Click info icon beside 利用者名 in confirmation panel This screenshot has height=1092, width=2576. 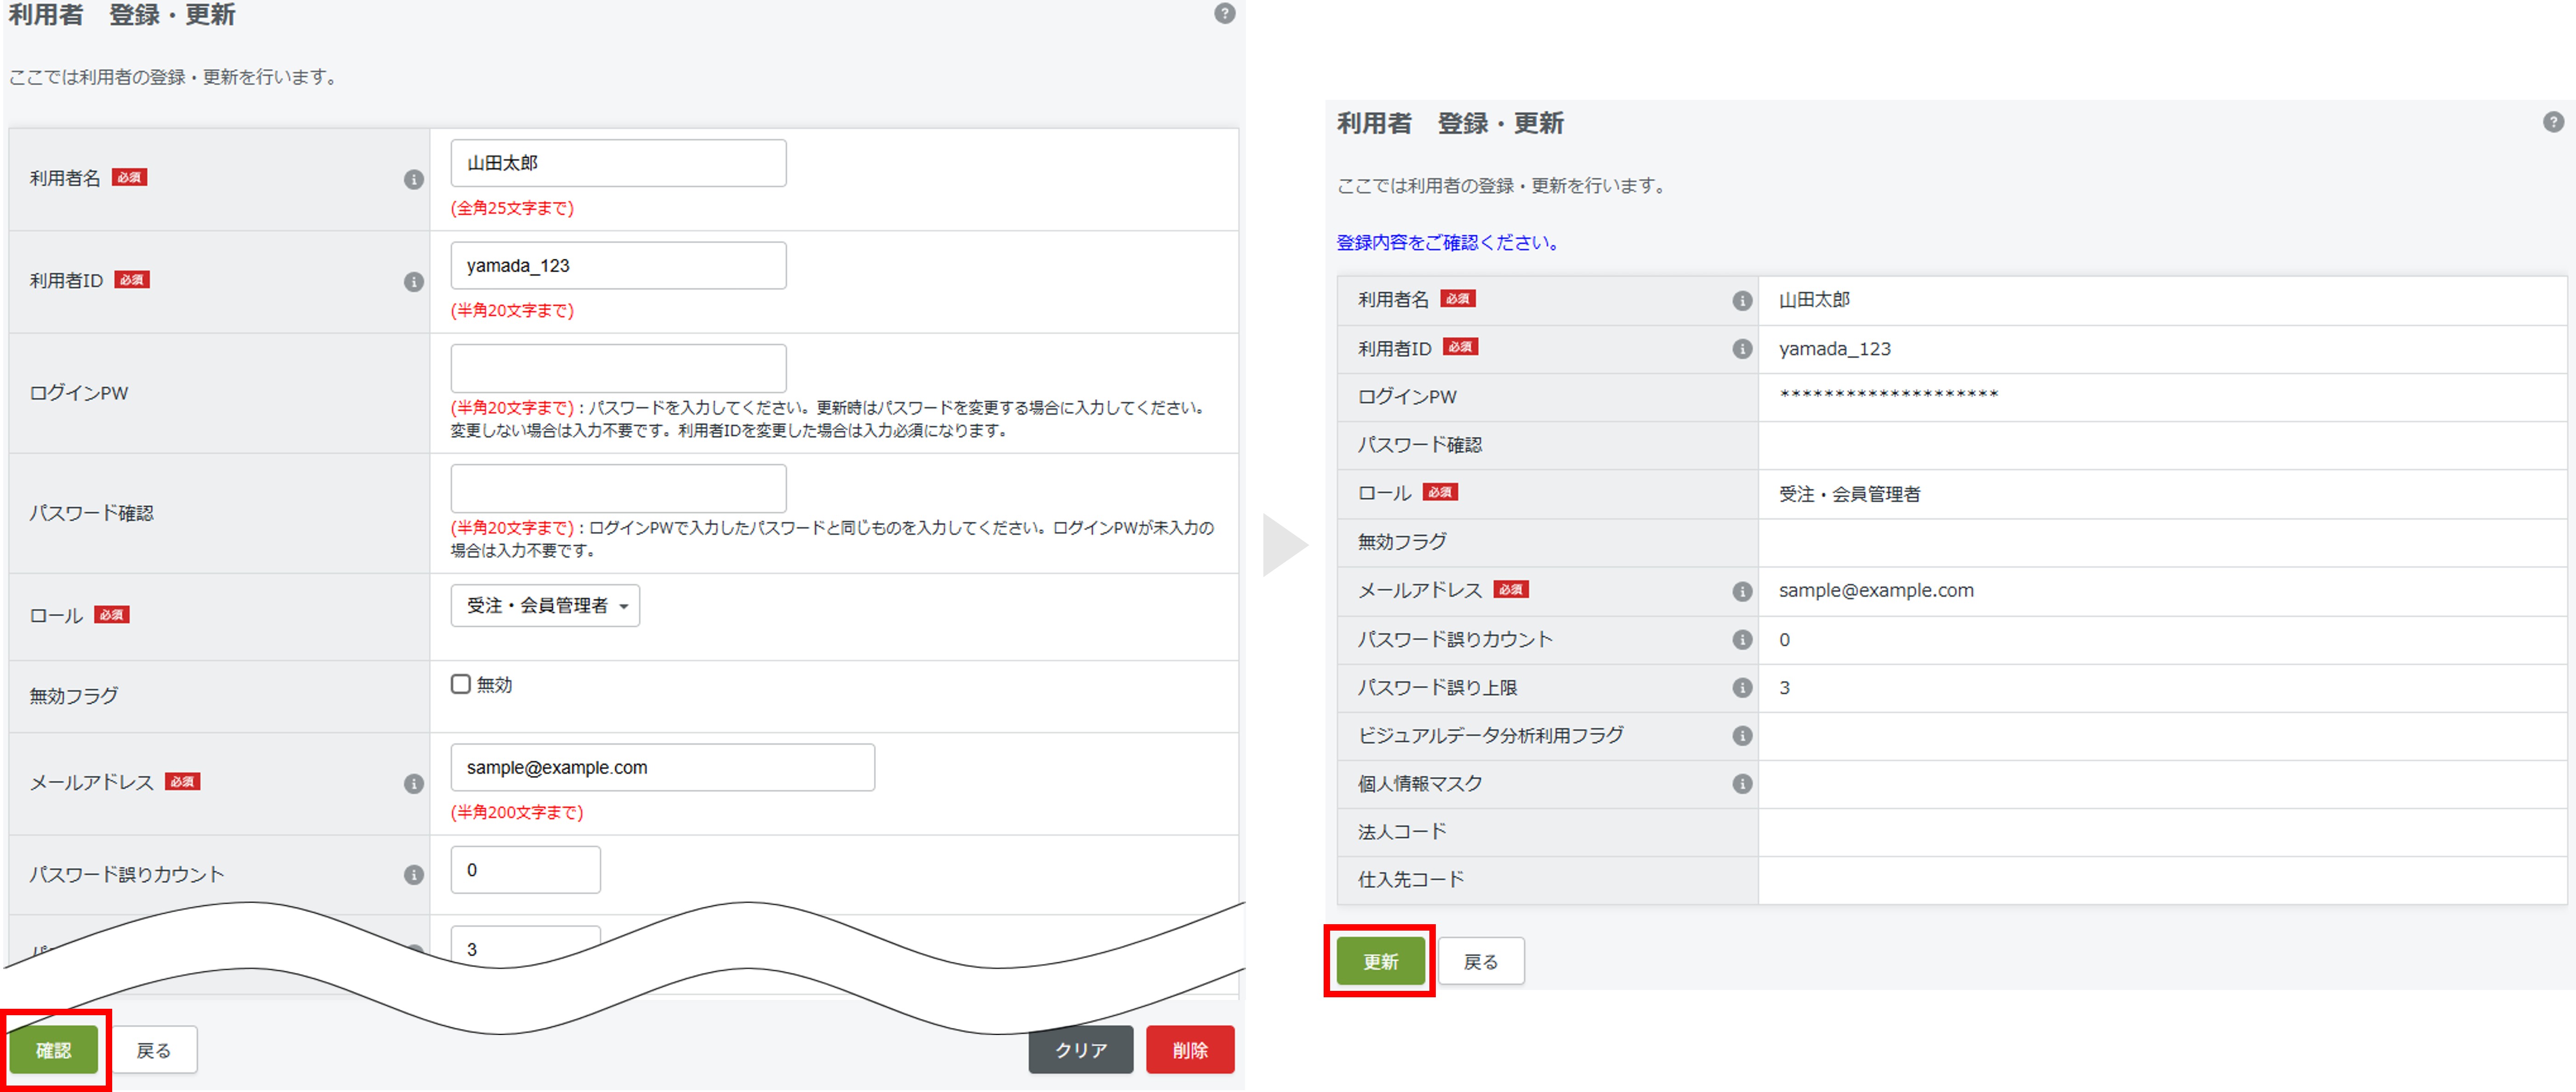[1742, 301]
